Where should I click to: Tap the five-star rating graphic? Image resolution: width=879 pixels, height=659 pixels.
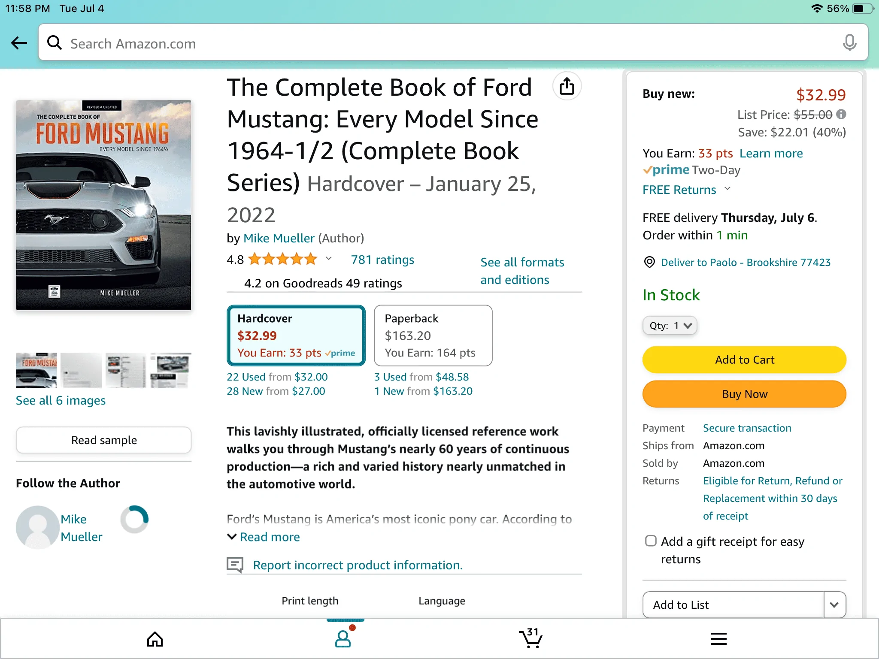tap(283, 259)
